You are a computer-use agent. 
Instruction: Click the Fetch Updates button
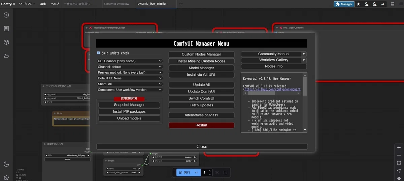click(x=201, y=105)
